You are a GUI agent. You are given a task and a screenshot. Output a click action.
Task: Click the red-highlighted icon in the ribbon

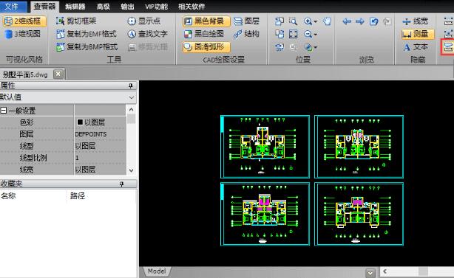tap(447, 46)
